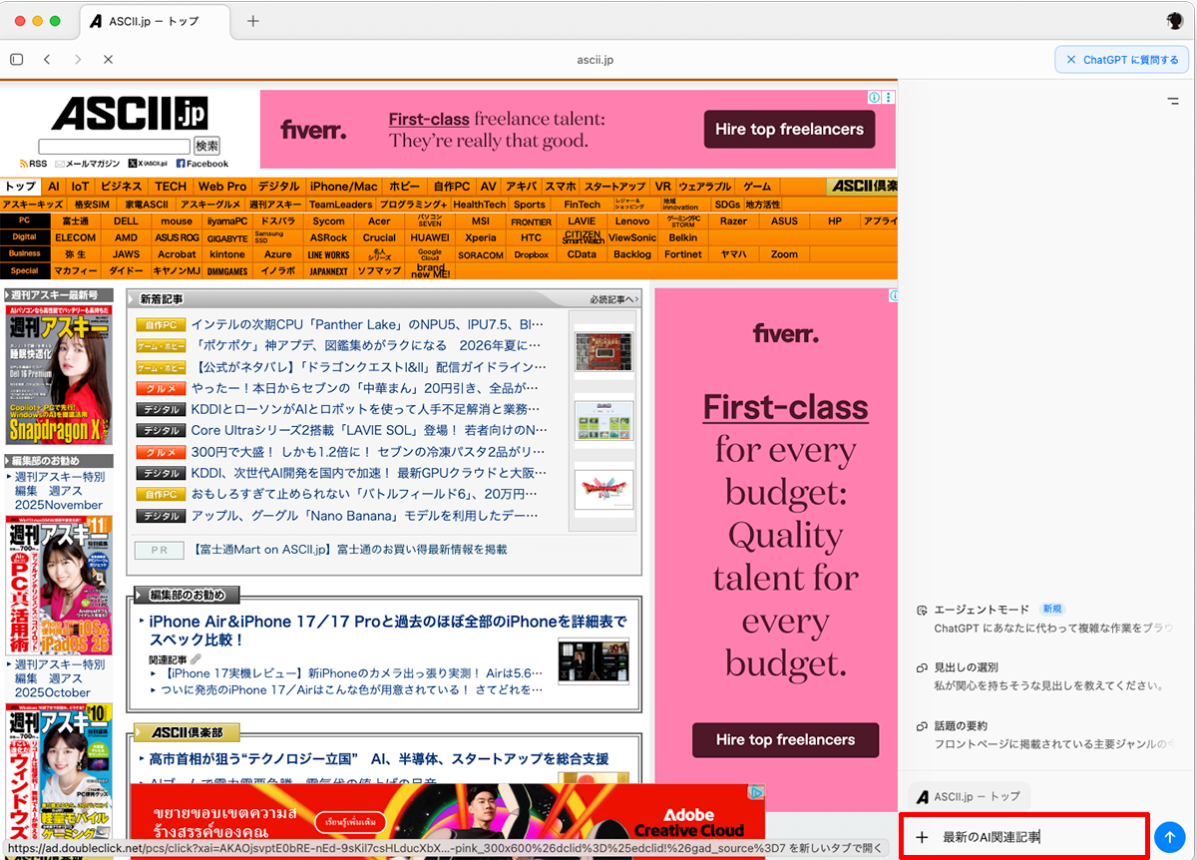Click the plus attach icon in the chat box
The image size is (1197, 860).
[x=922, y=837]
